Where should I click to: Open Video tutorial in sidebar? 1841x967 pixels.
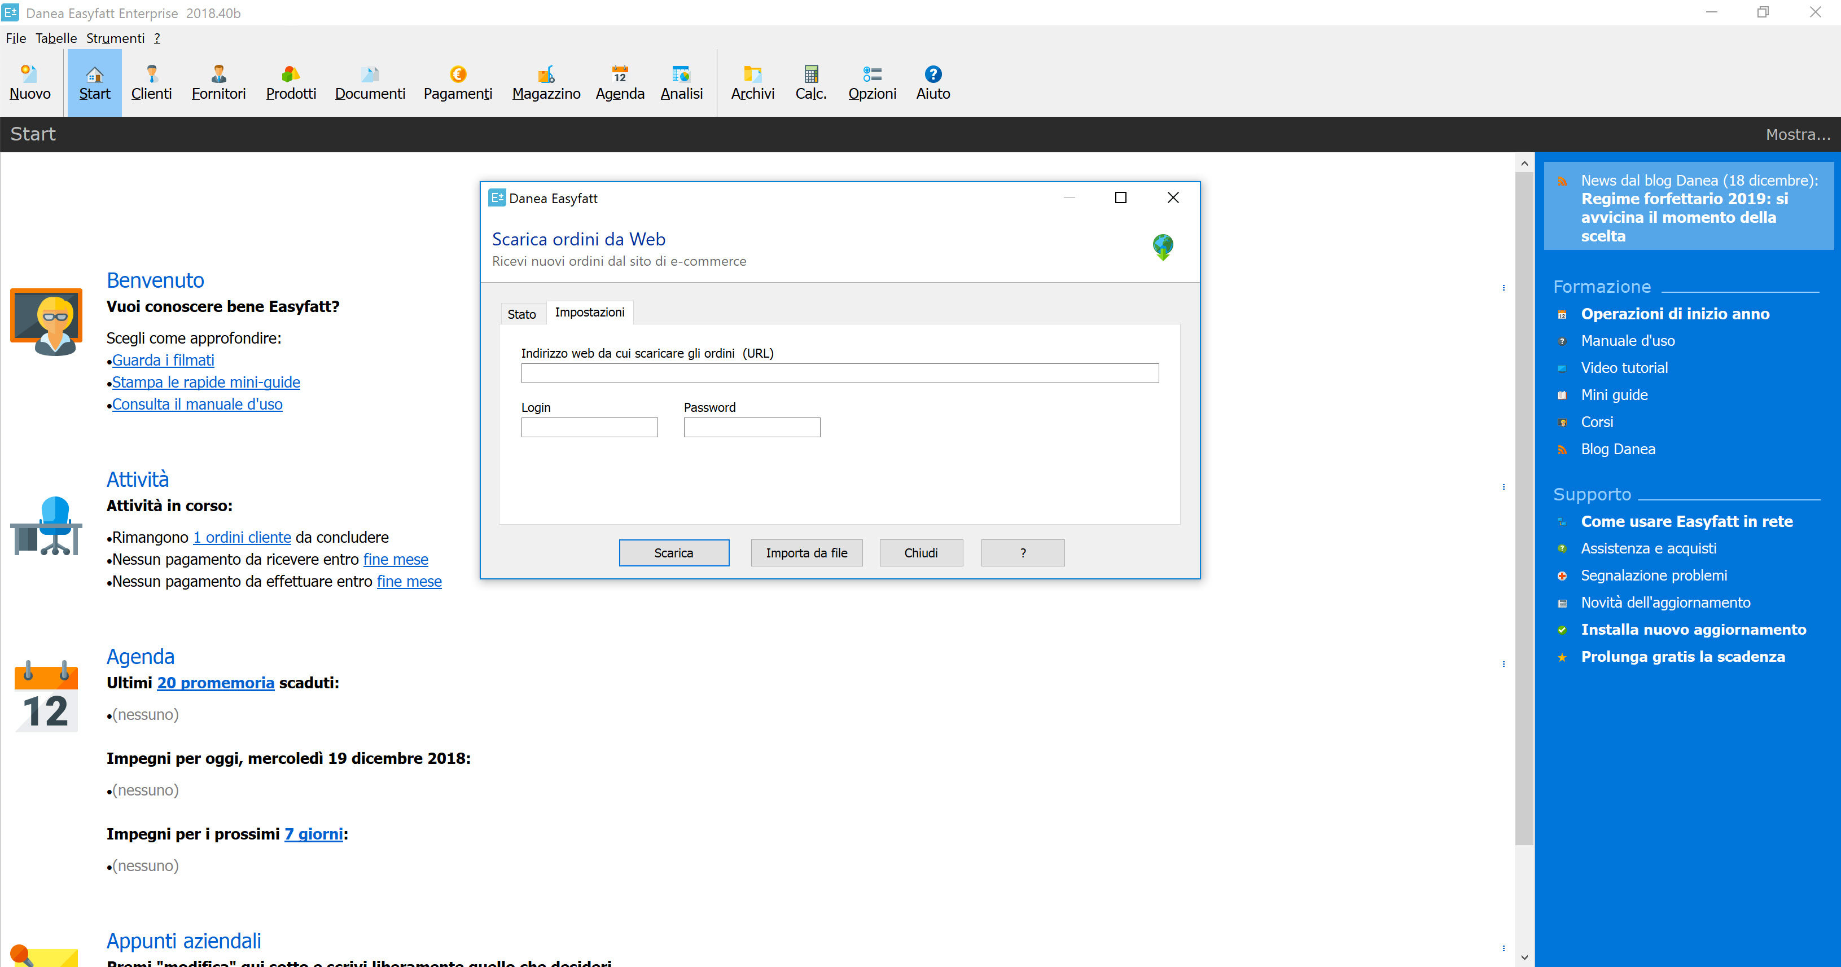(1624, 368)
